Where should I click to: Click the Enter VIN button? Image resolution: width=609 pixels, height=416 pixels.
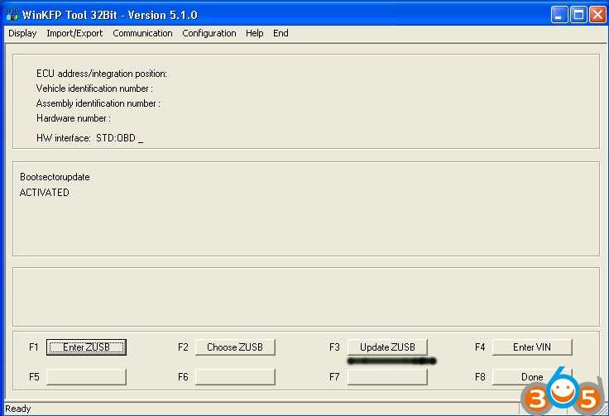tap(531, 347)
